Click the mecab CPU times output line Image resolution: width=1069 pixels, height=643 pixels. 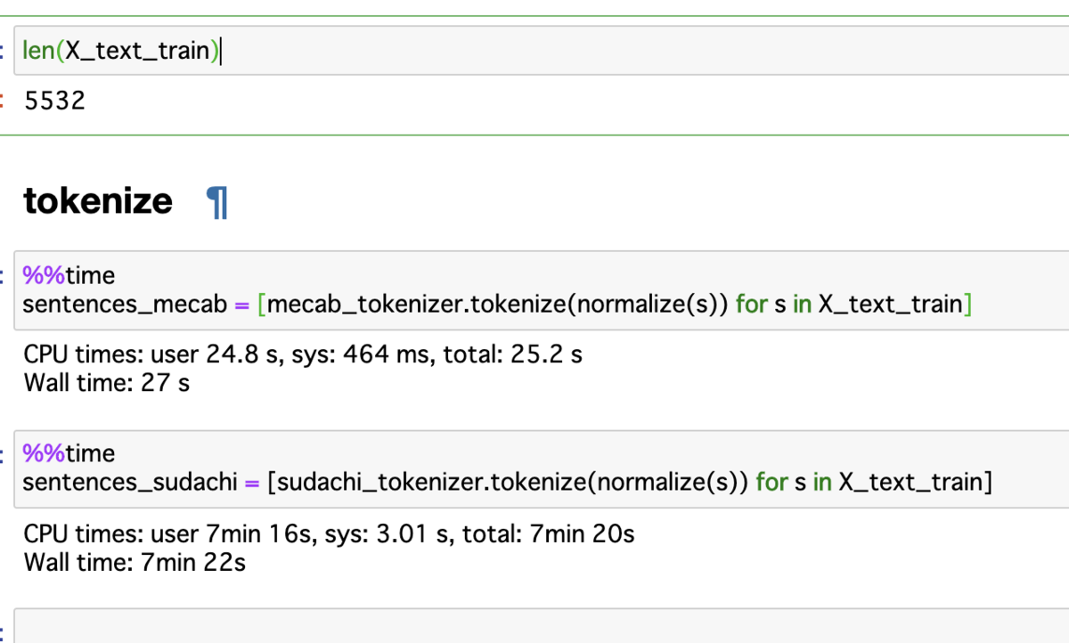click(x=303, y=355)
